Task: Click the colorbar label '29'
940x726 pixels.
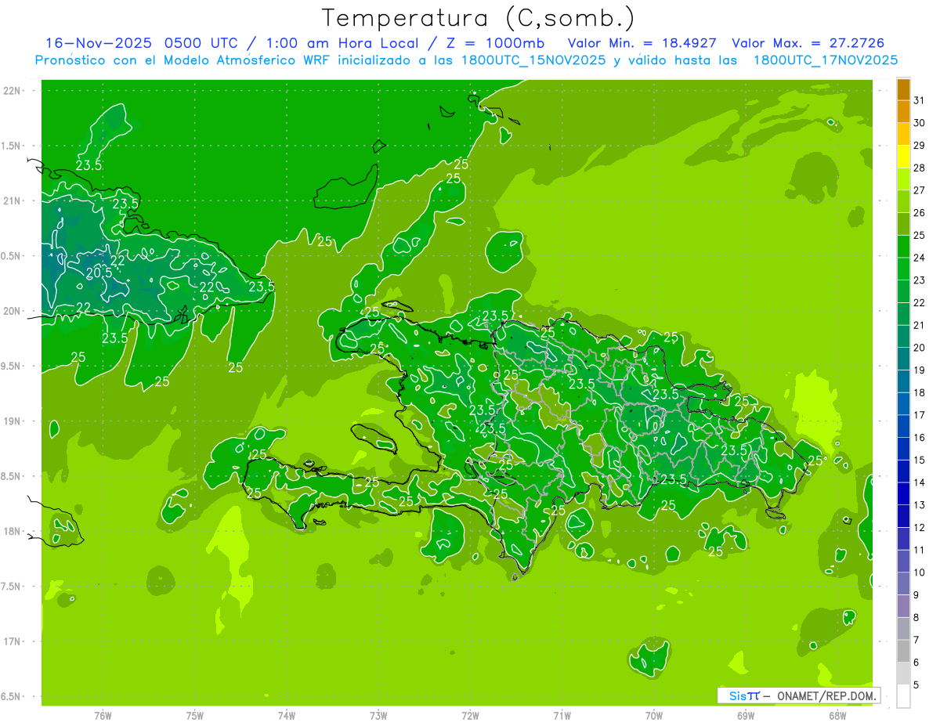Action: pos(920,145)
